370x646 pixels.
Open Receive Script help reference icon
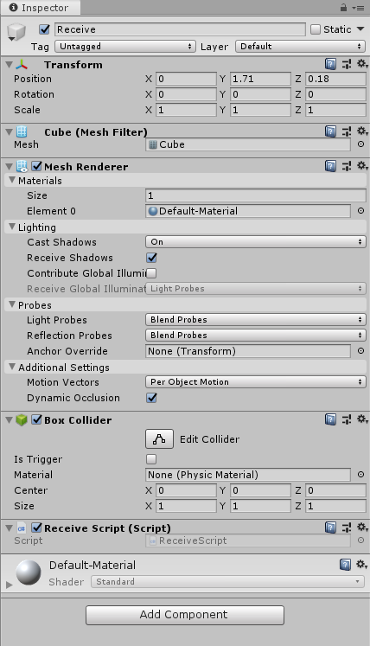pyautogui.click(x=330, y=528)
